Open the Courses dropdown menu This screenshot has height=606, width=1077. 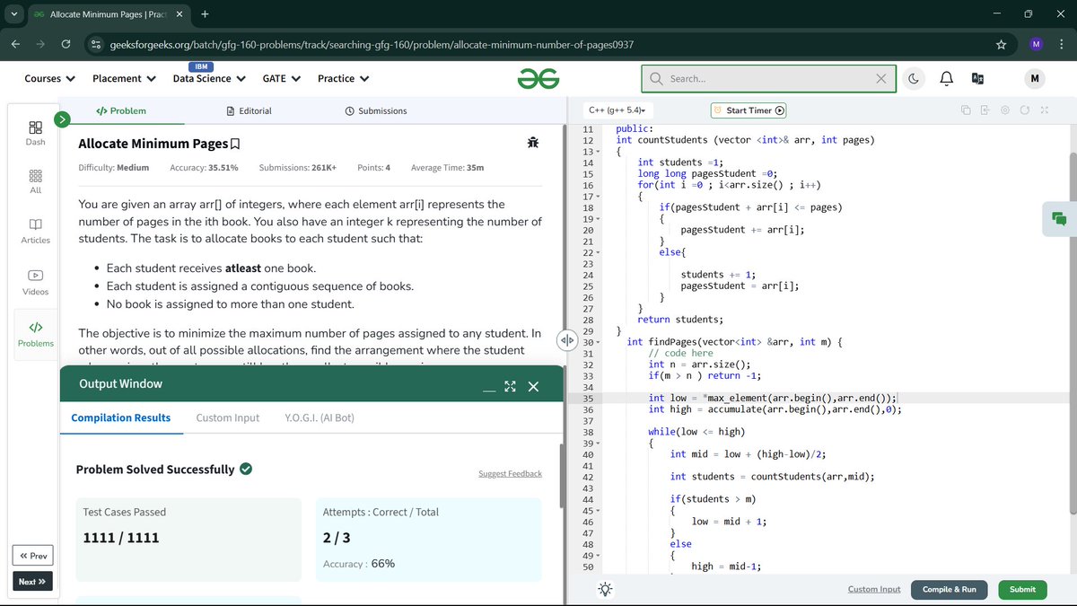point(49,79)
